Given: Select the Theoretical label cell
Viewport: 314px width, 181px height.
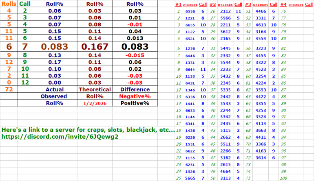Looking at the screenshot, I should pos(95,89).
